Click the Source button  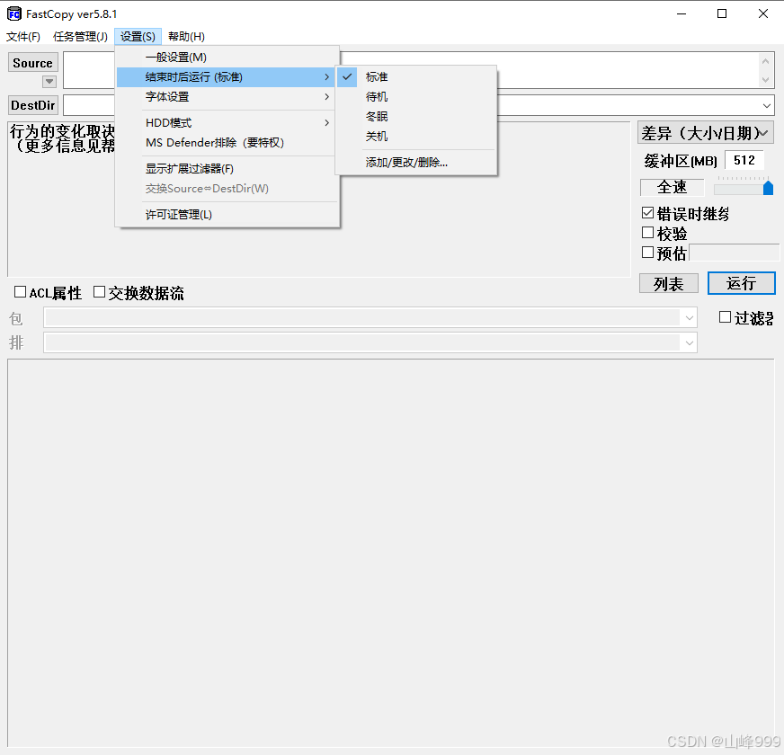[33, 63]
